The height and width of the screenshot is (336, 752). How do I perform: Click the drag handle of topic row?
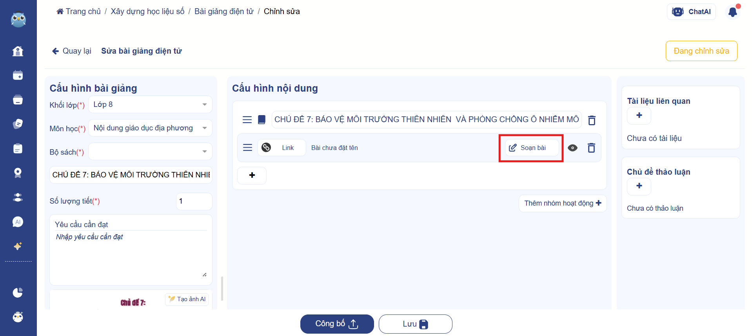(247, 120)
